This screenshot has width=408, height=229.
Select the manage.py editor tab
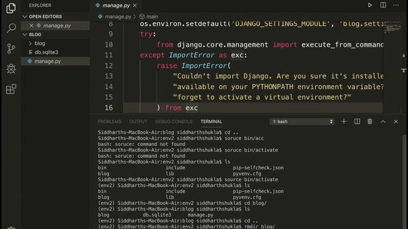(x=116, y=5)
